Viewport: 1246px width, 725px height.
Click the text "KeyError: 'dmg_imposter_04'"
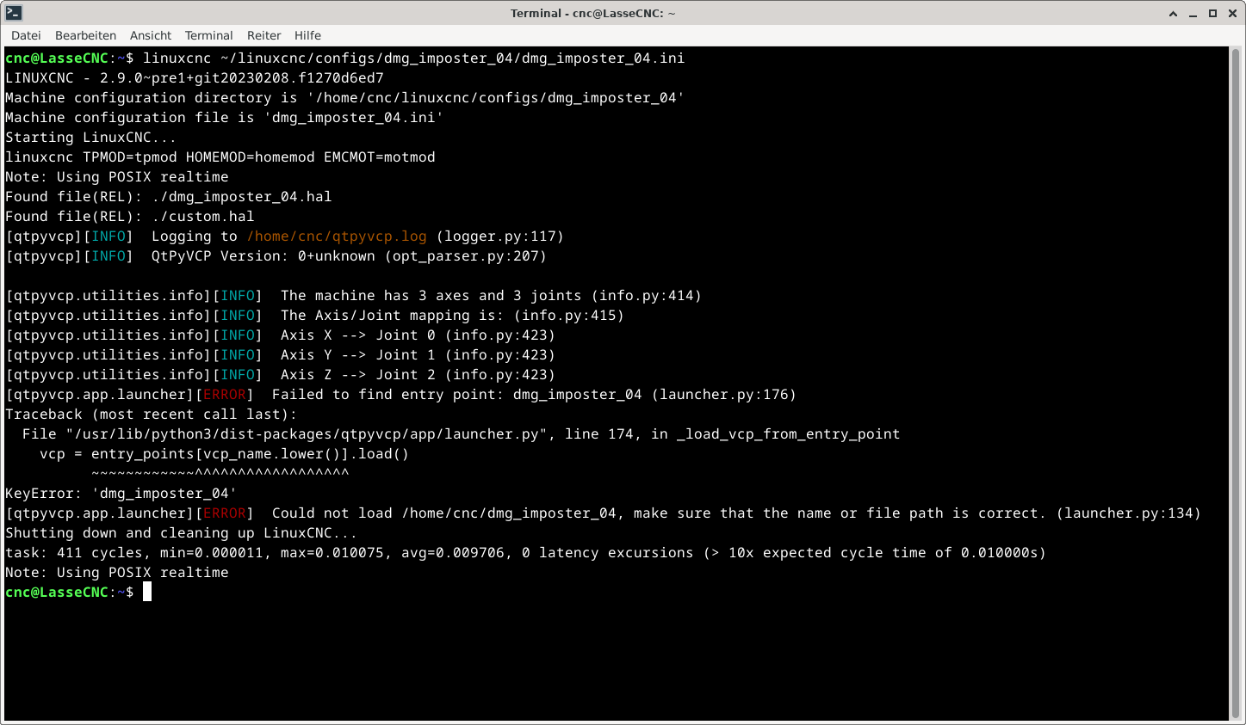point(121,494)
